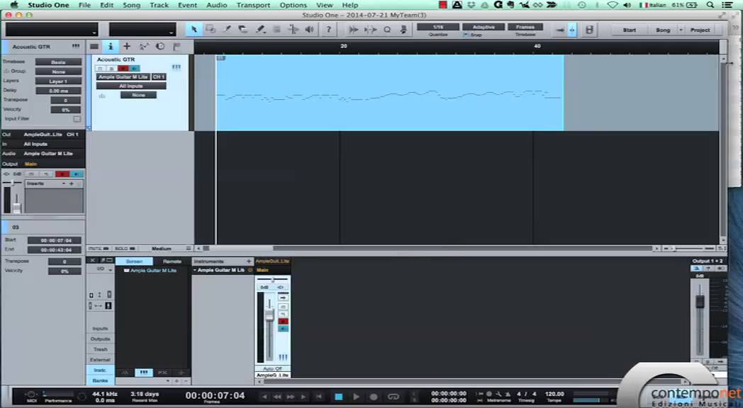
Task: Switch to the Screen tab
Action: pyautogui.click(x=134, y=261)
